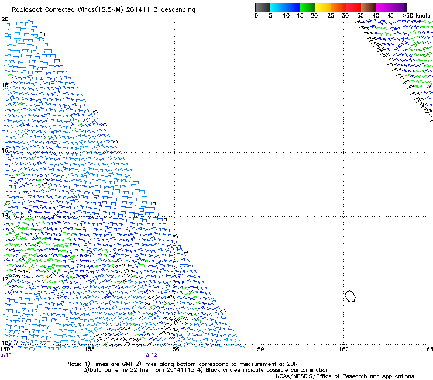The image size is (433, 380).
Task: Click the brown 35-40 knots legend swatch
Action: [369, 7]
